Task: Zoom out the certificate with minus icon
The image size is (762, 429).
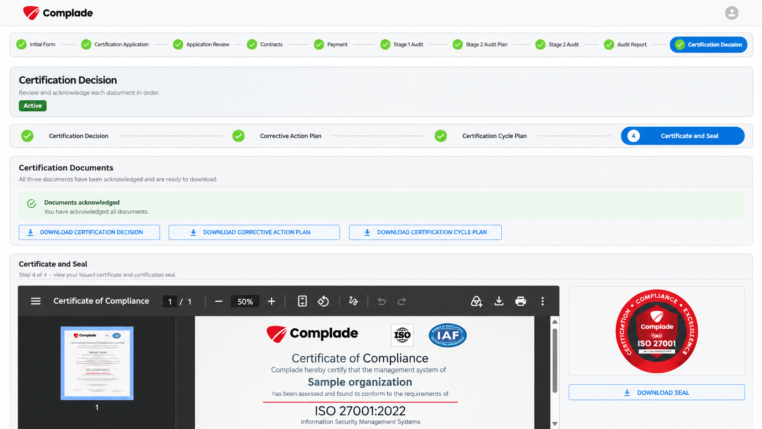Action: coord(219,301)
